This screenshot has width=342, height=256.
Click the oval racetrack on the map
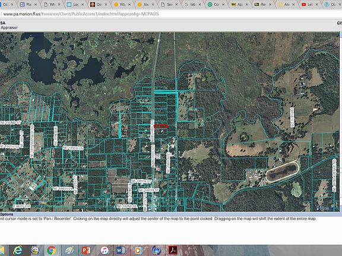pos(282,171)
